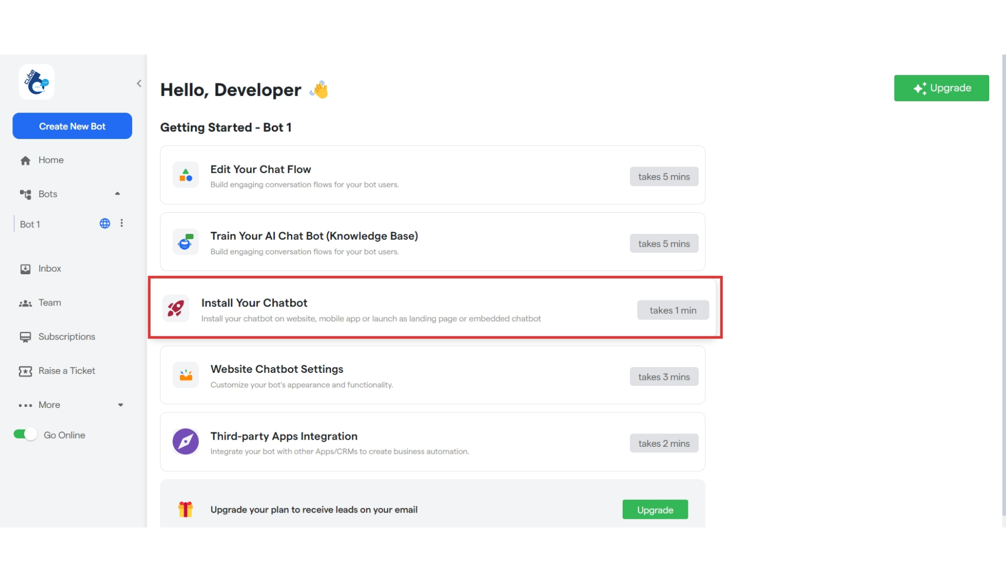Collapse the Bots section chevron
Viewport: 1006px width, 582px height.
118,193
